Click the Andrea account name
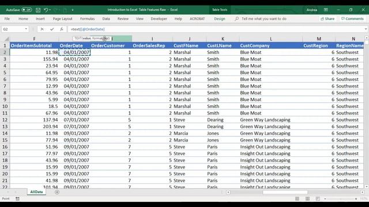The width and height of the screenshot is (369, 207). (311, 10)
